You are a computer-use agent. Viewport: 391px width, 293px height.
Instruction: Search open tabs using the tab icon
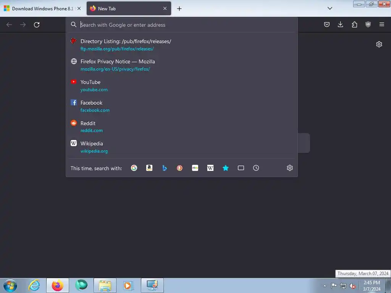[241, 168]
